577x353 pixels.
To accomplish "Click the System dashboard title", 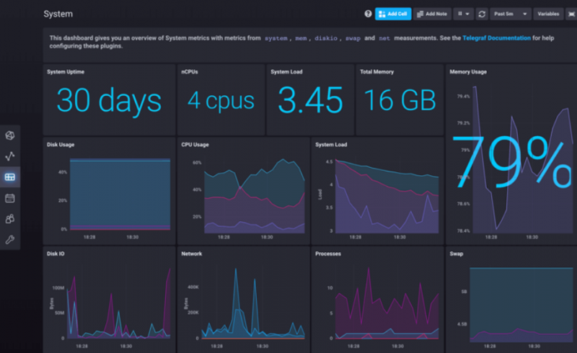I will 58,14.
